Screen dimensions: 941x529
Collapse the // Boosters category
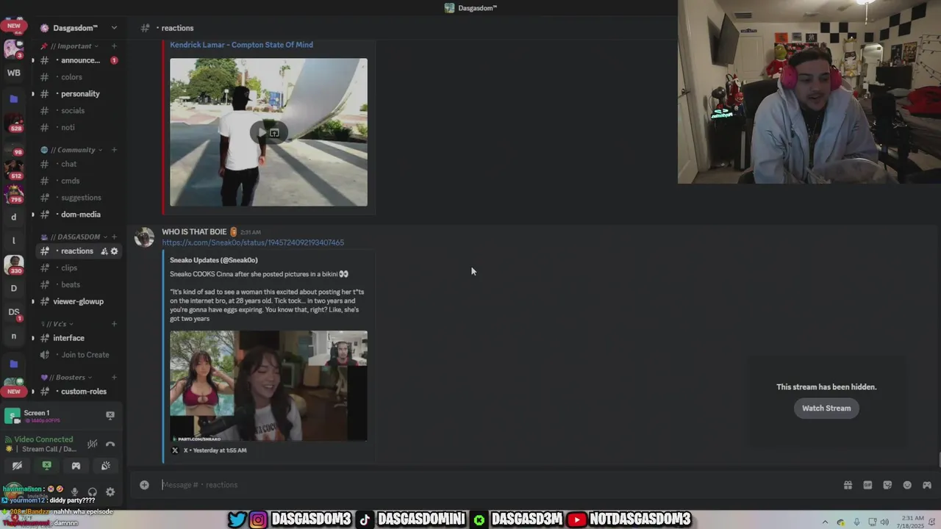coord(66,377)
